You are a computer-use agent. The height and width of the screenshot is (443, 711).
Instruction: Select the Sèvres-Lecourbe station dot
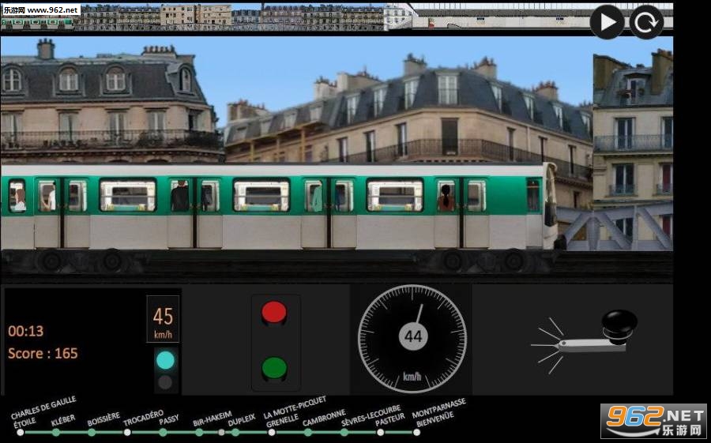tap(344, 432)
